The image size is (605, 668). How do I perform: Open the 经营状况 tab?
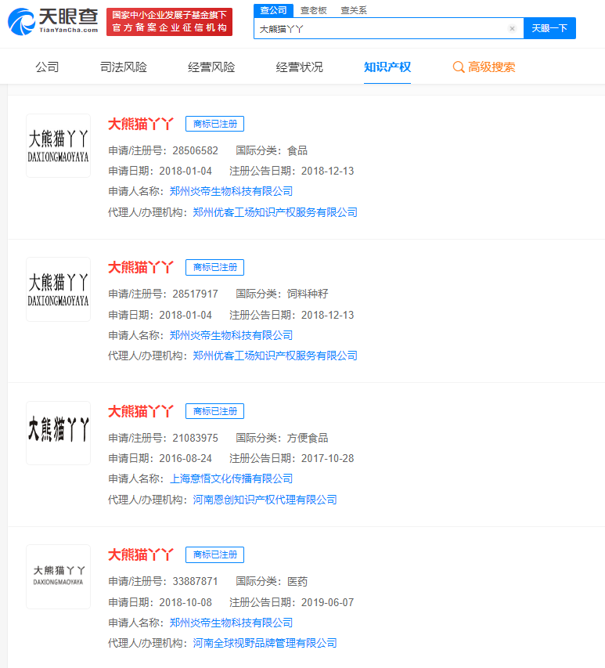(299, 67)
